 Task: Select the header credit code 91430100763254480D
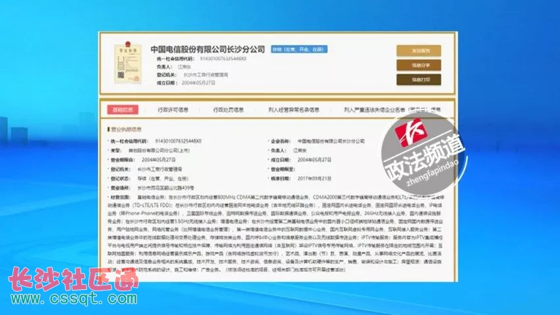click(x=223, y=59)
